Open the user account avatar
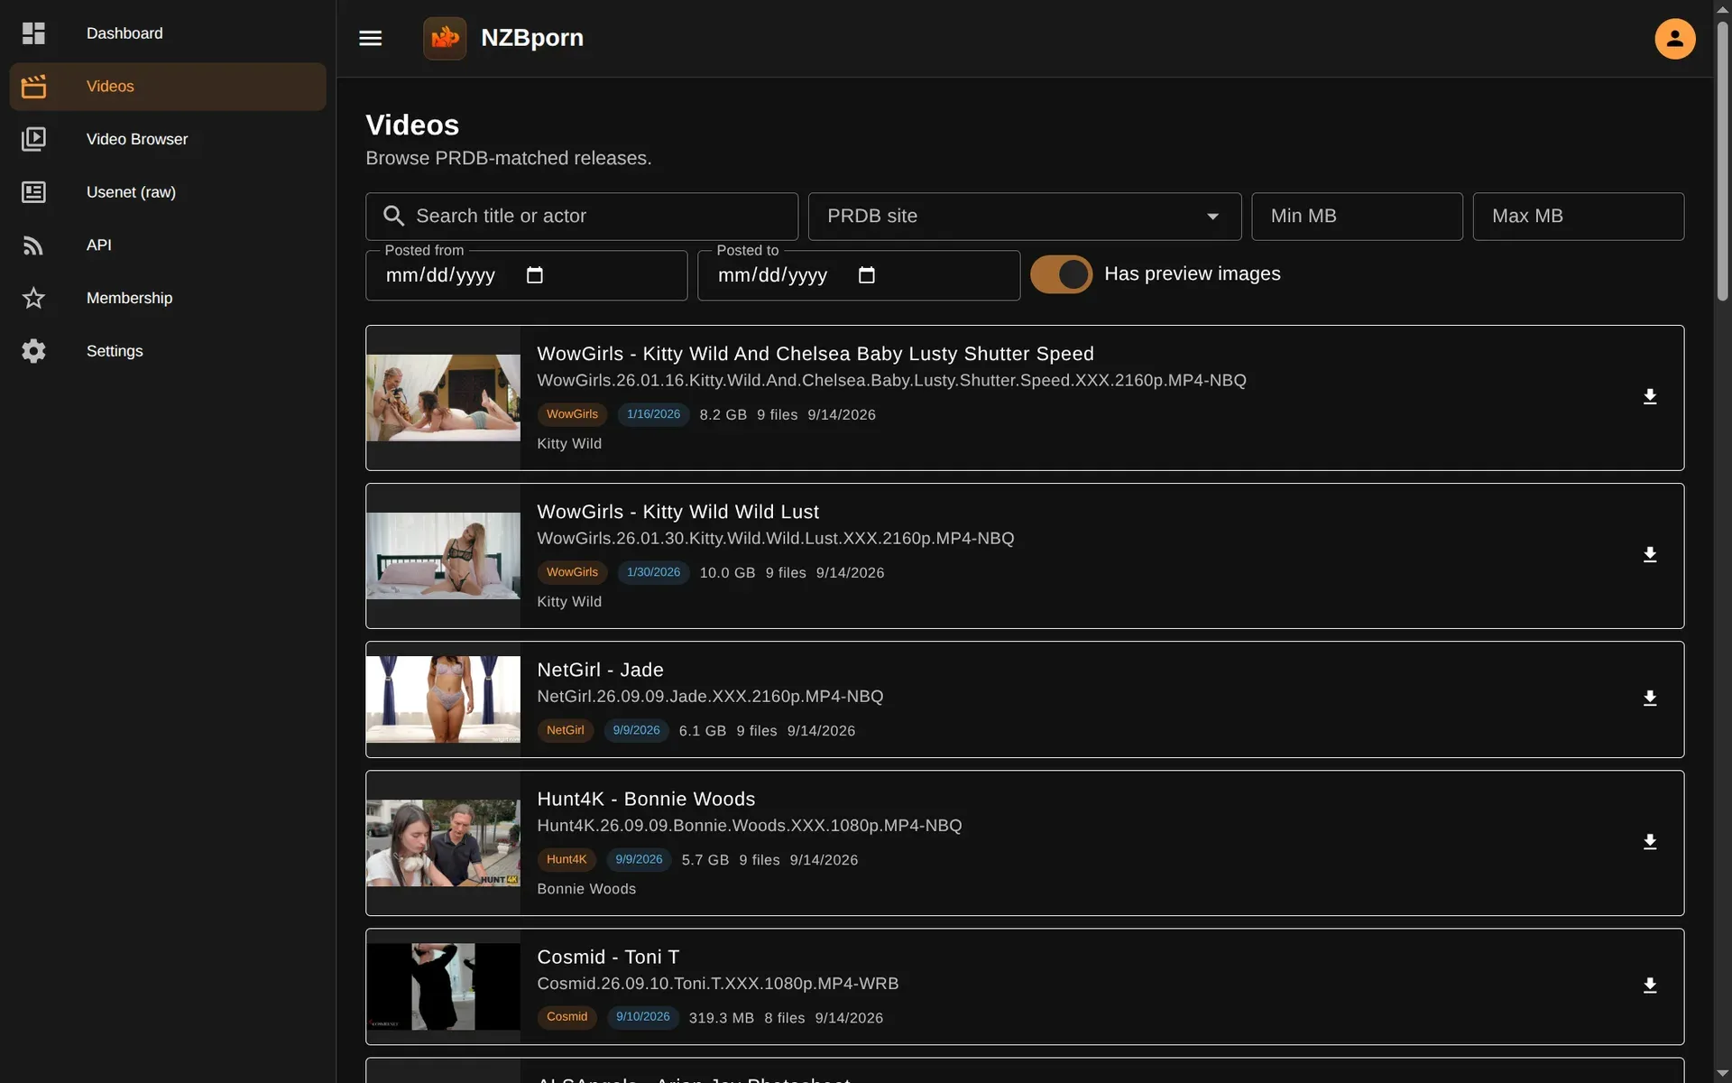 point(1674,38)
